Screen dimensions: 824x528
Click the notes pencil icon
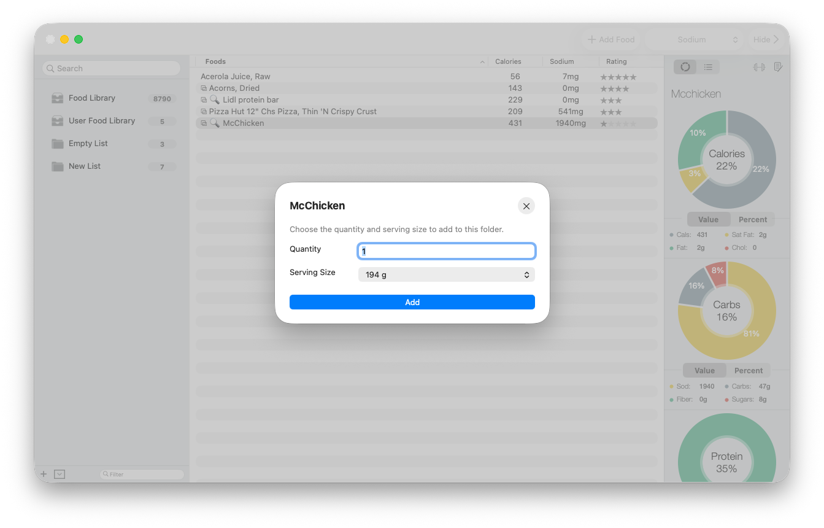tap(778, 67)
